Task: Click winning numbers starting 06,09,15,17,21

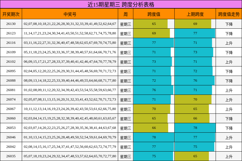Action: click(x=70, y=62)
